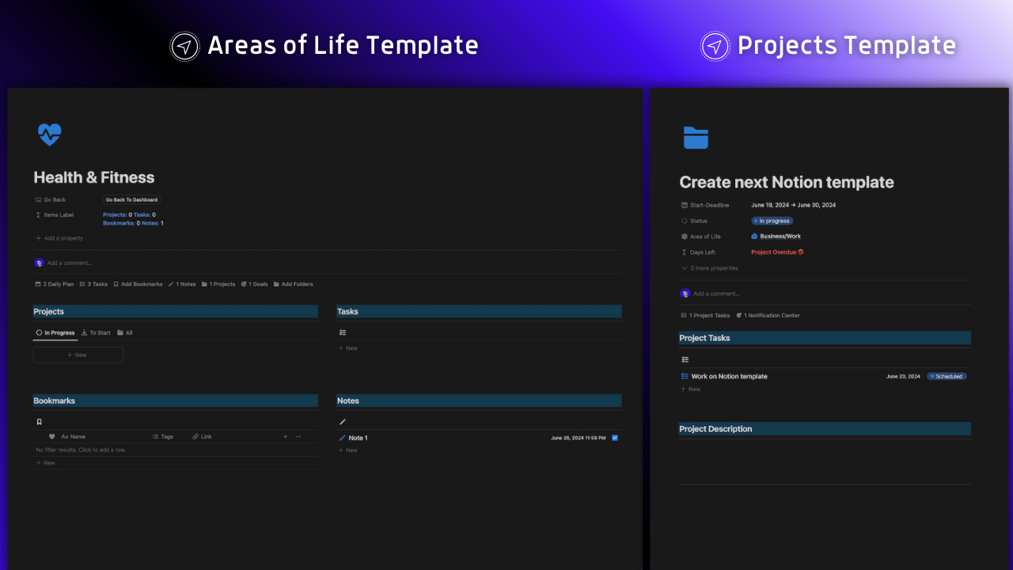Click 'No filter results. Click to add a row.'
The height and width of the screenshot is (570, 1013).
(81, 450)
